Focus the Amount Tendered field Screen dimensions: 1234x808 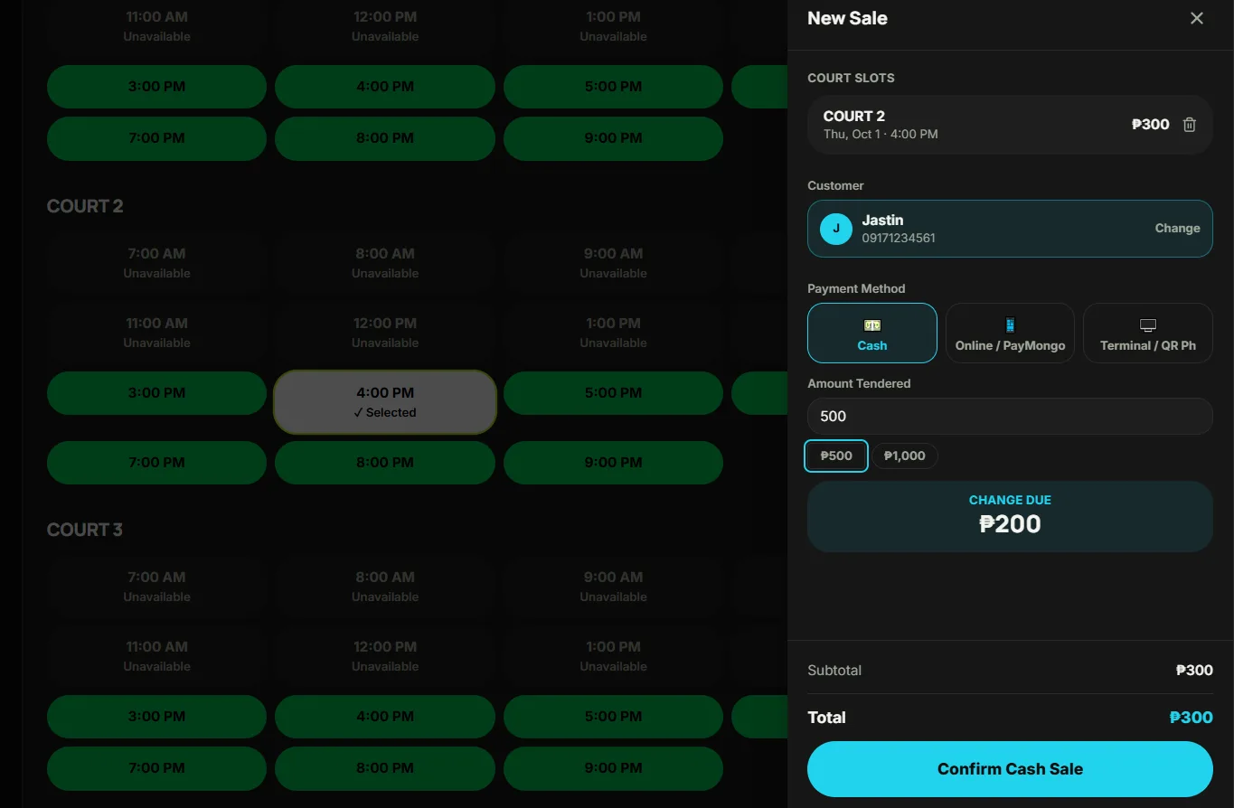[1010, 417]
